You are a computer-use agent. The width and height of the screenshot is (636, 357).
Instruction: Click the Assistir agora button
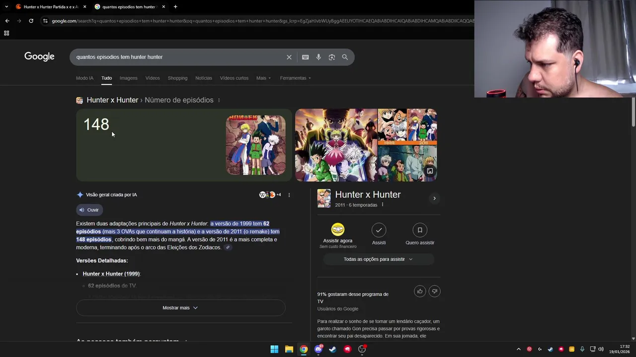pos(338,236)
